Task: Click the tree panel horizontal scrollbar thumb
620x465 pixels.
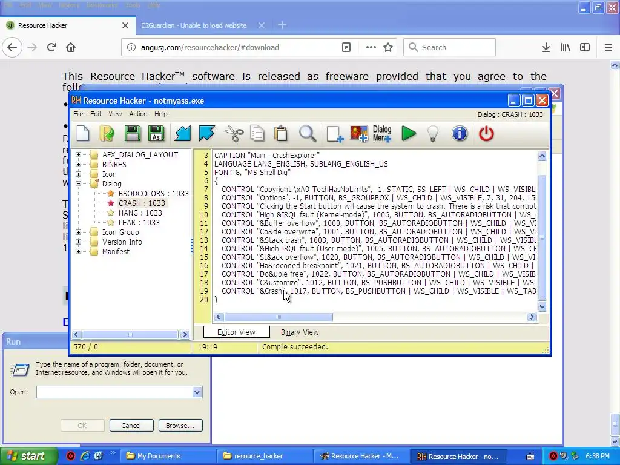Action: point(130,334)
